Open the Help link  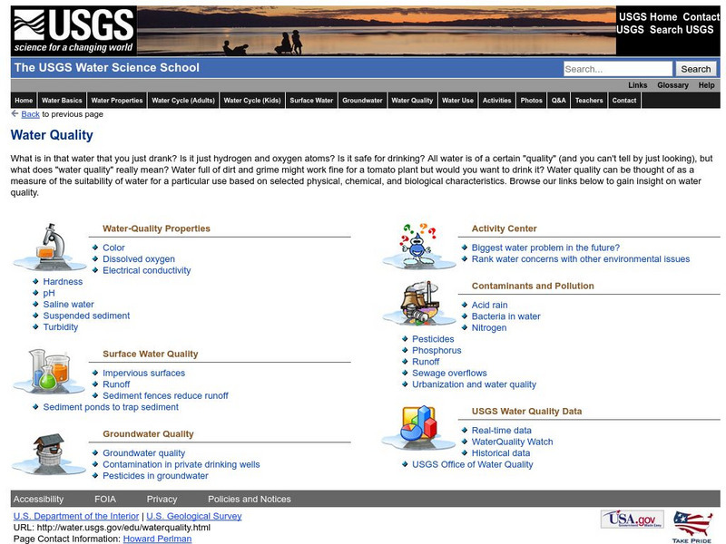tap(707, 85)
